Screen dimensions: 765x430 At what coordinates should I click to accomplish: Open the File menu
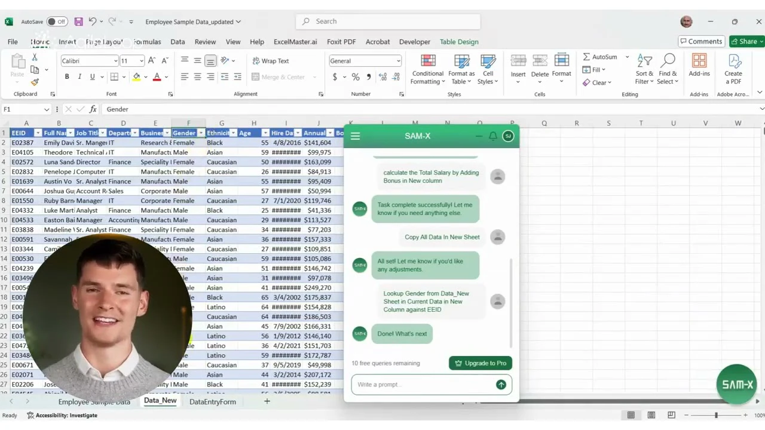click(13, 42)
